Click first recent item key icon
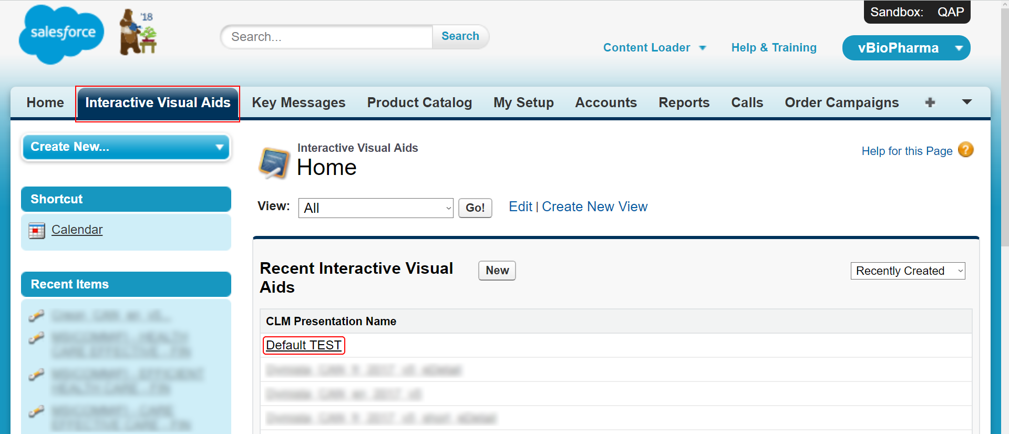Image resolution: width=1009 pixels, height=434 pixels. [x=36, y=316]
